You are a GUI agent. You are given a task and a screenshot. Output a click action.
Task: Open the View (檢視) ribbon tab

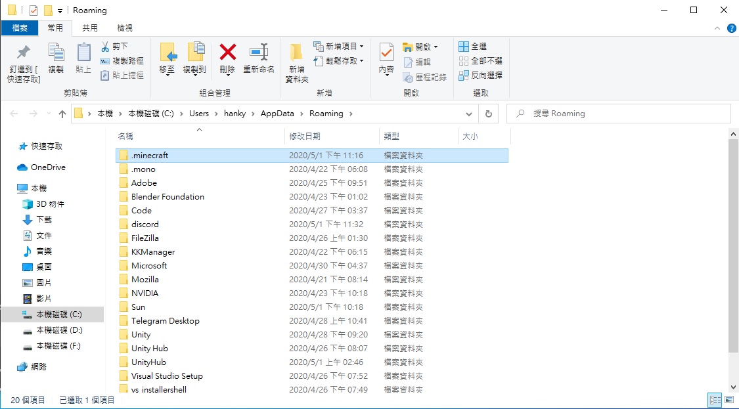(125, 28)
